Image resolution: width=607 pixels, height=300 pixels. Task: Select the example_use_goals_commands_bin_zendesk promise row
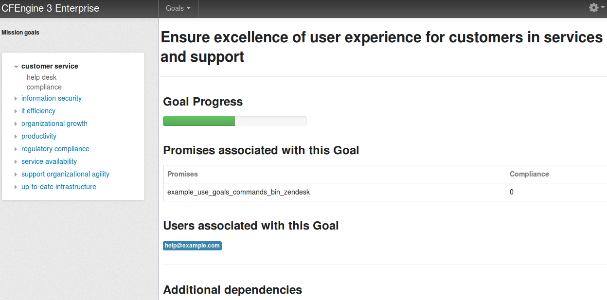click(385, 192)
